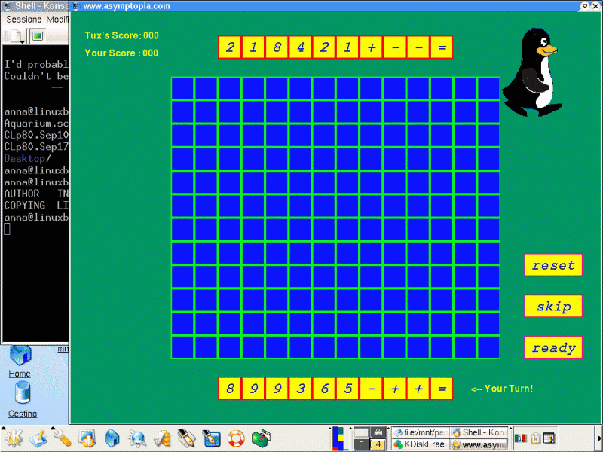Open the Cestino trash desktop icon
Screen dimensions: 603x452
point(23,400)
